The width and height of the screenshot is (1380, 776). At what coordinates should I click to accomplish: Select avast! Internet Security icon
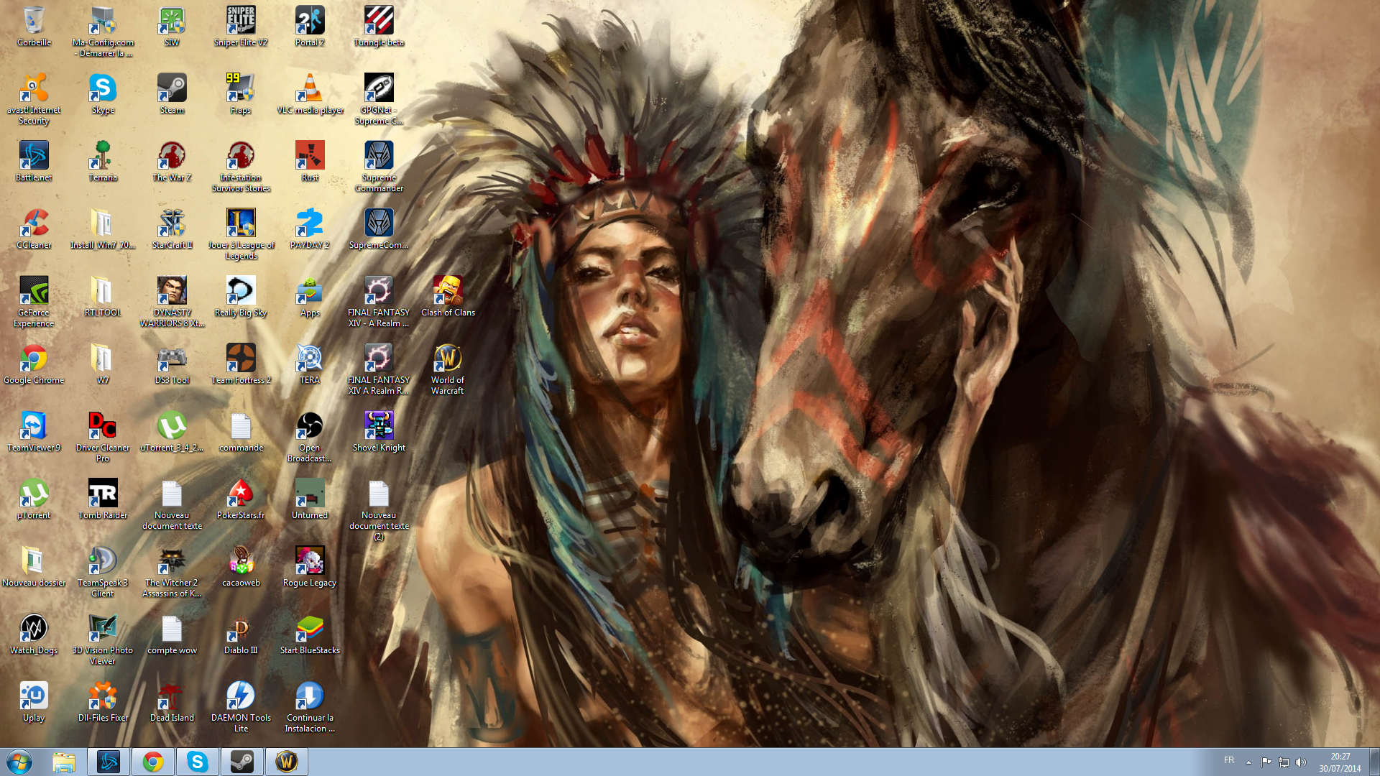[34, 99]
